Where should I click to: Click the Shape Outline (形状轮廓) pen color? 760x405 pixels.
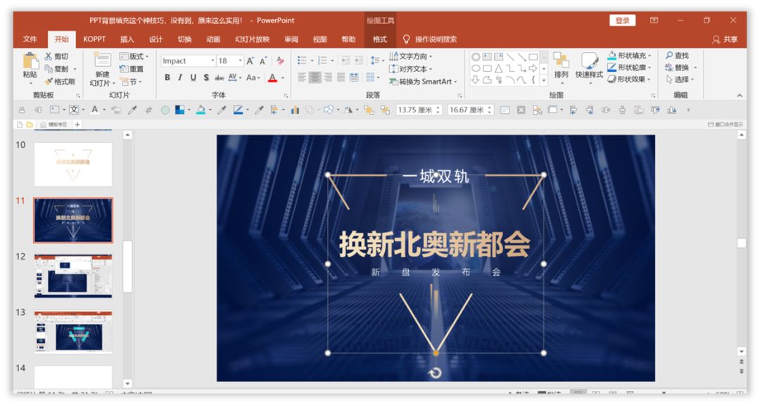click(612, 67)
